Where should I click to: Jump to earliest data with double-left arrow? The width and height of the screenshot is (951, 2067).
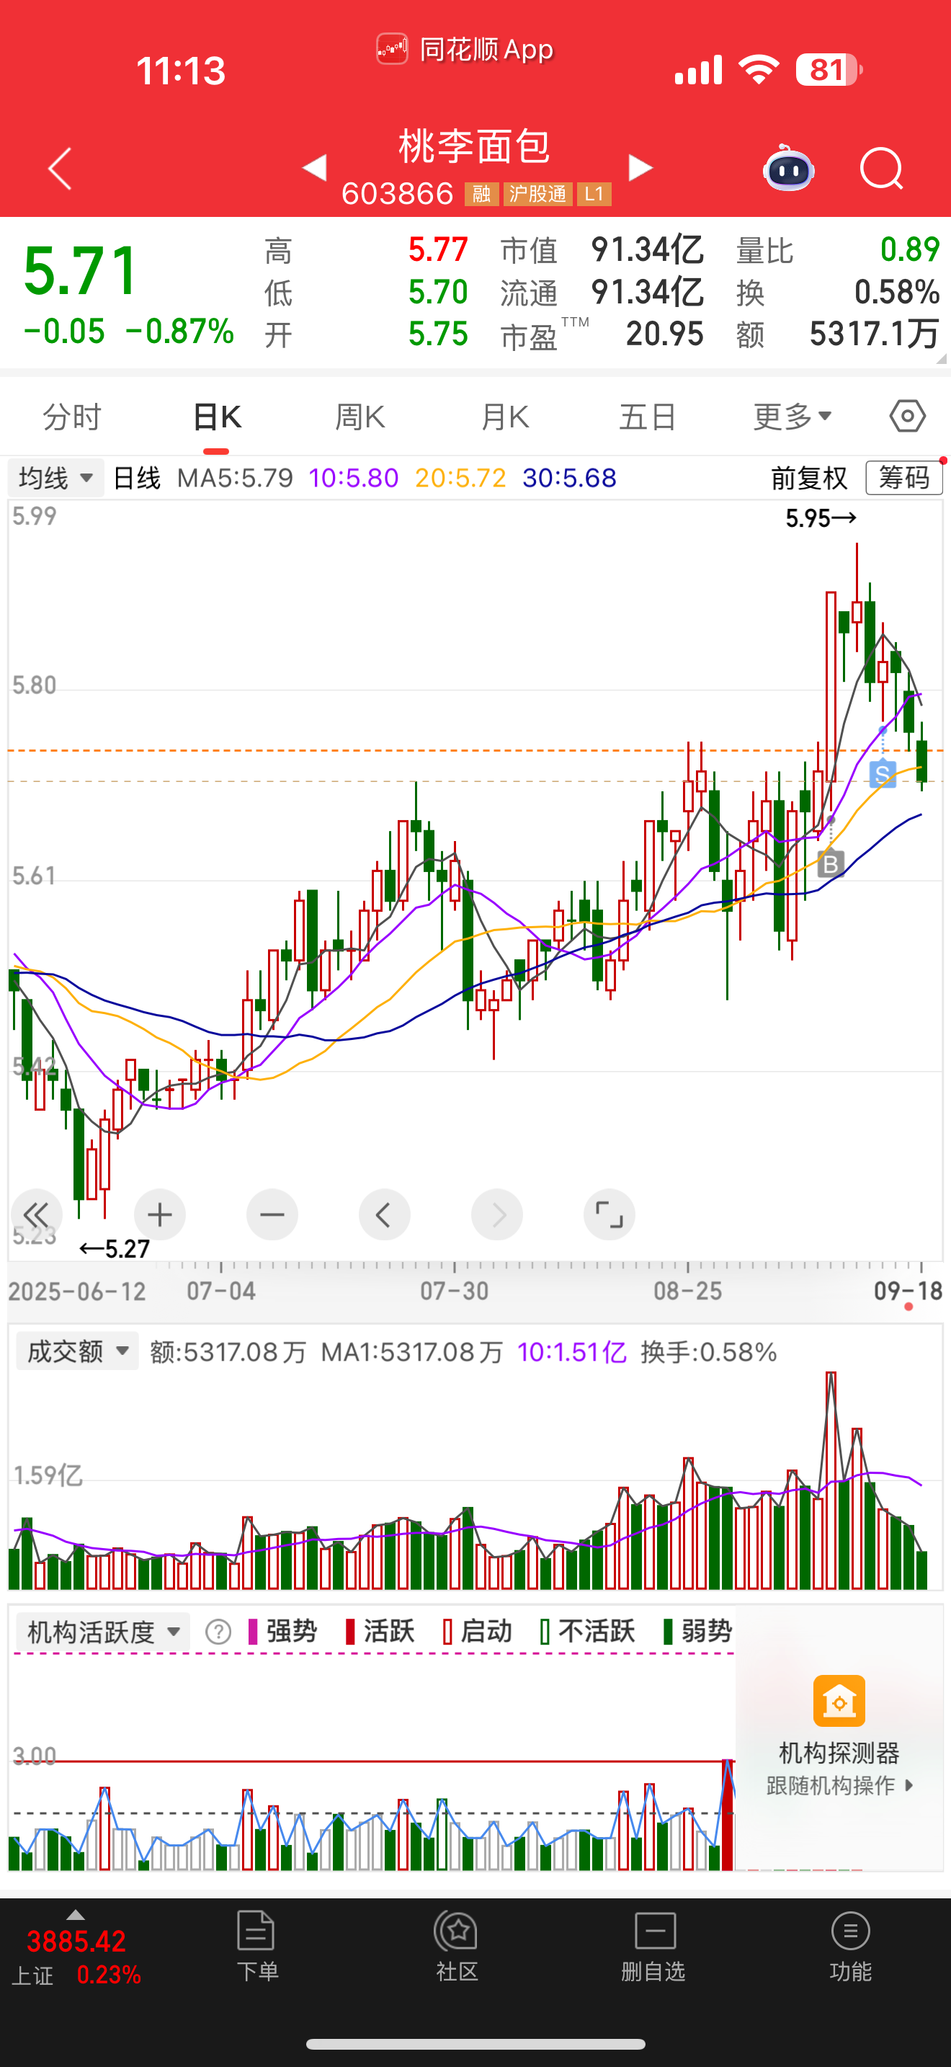tap(36, 1215)
